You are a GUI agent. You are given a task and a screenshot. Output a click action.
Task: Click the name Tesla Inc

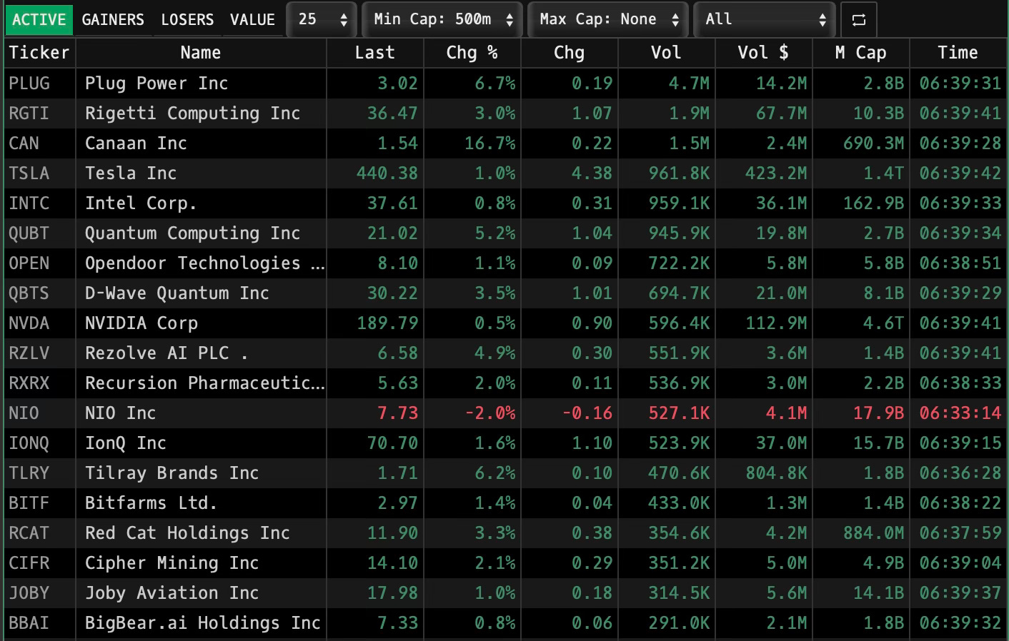pyautogui.click(x=131, y=173)
